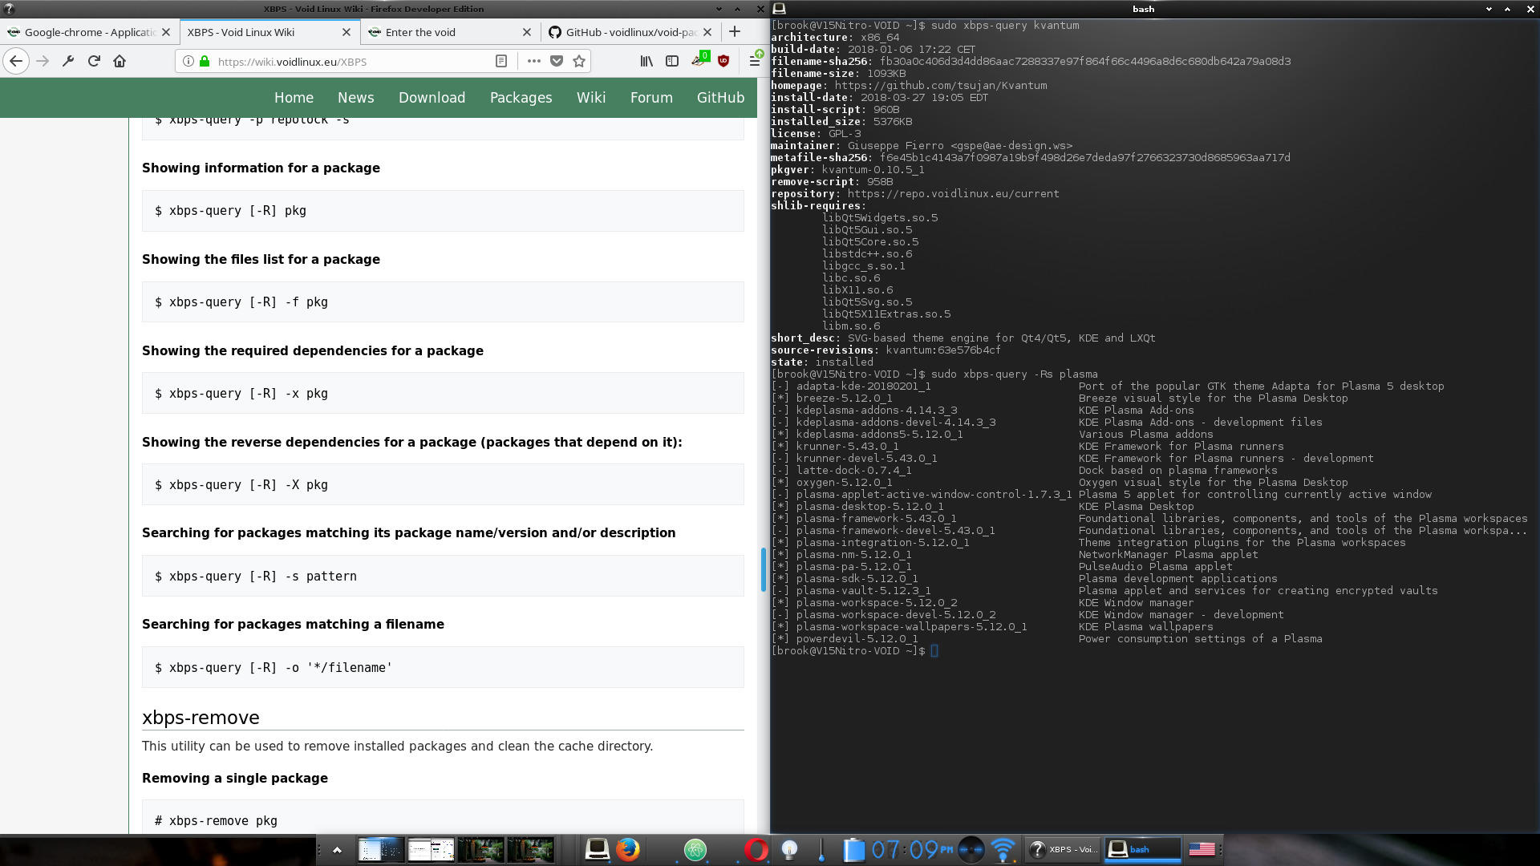Open Packages in wiki navigation

(x=521, y=98)
